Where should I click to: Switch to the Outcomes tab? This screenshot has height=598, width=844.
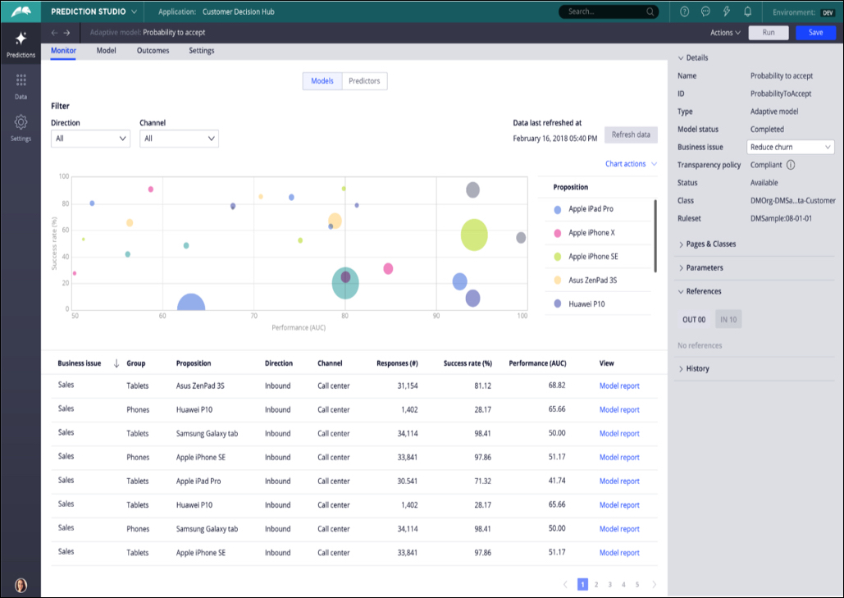(153, 51)
